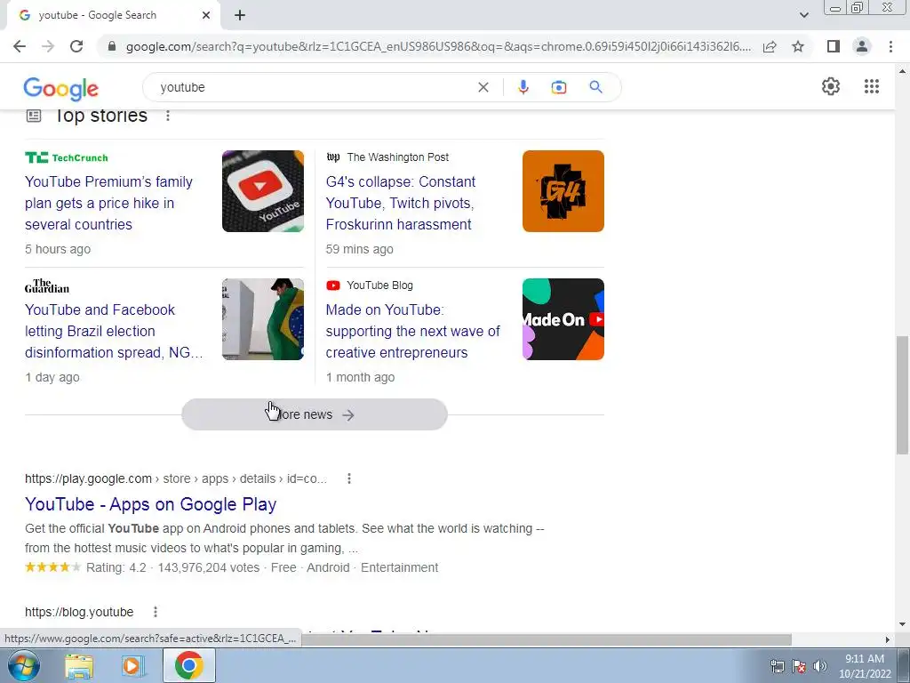Click the orange G4 logo thumbnail
This screenshot has width=910, height=683.
point(563,191)
